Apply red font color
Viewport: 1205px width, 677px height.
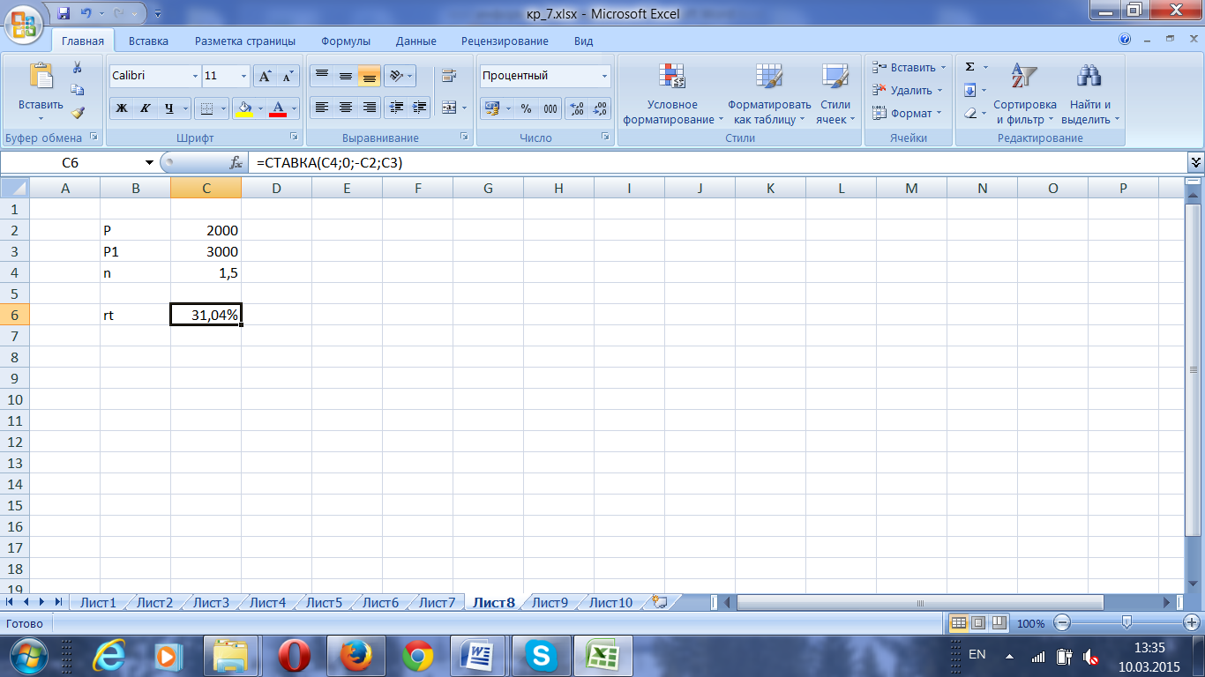(279, 108)
